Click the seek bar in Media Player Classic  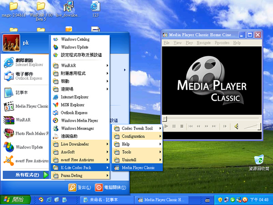point(212,119)
